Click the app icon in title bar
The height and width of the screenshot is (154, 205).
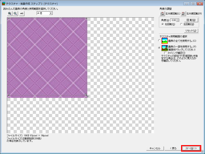(x=3, y=3)
